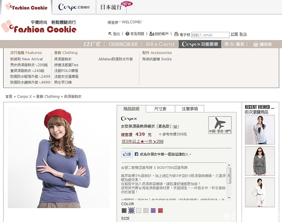Click the My Account people icon
282x222 pixels.
click(152, 33)
